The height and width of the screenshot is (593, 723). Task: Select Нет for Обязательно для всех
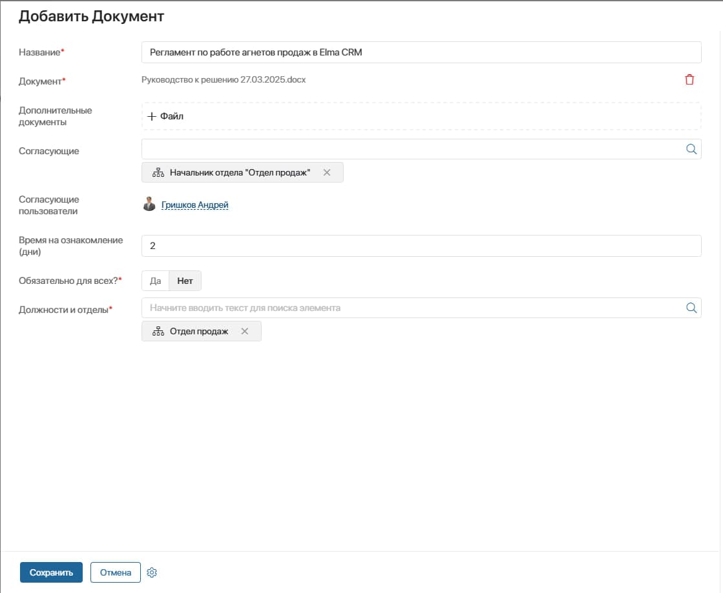pyautogui.click(x=185, y=281)
